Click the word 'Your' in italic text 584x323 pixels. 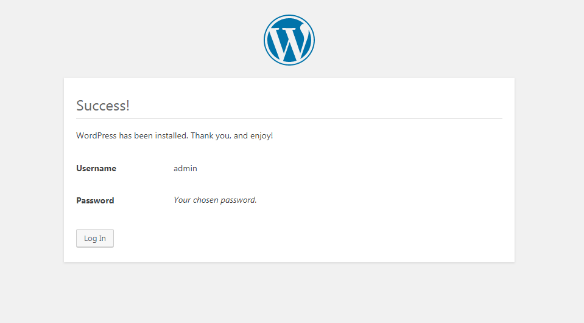click(x=182, y=200)
